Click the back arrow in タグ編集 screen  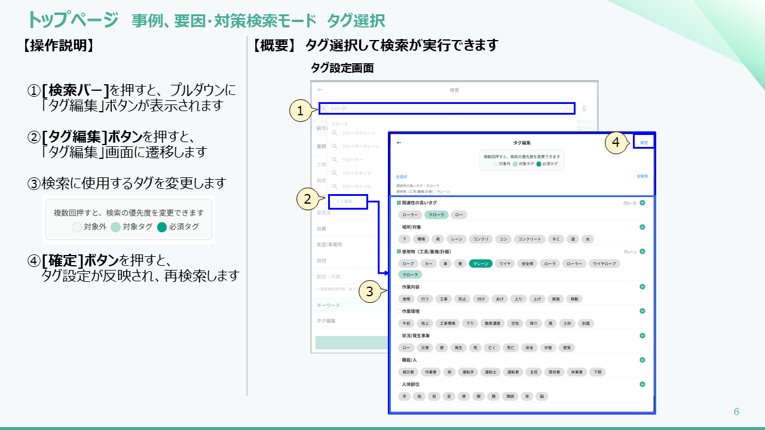pyautogui.click(x=399, y=143)
